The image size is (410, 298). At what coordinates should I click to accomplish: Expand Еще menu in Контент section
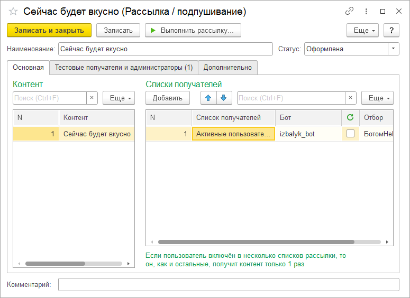click(x=119, y=98)
